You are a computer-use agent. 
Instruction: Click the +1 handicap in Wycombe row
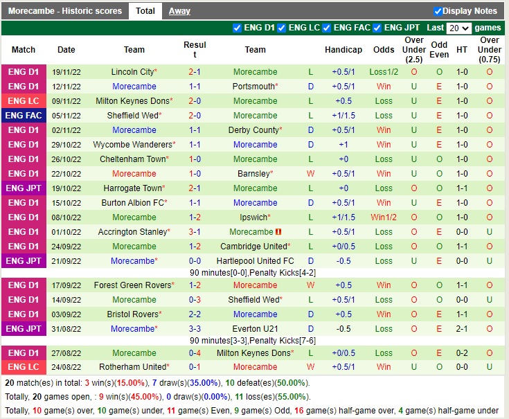343,145
